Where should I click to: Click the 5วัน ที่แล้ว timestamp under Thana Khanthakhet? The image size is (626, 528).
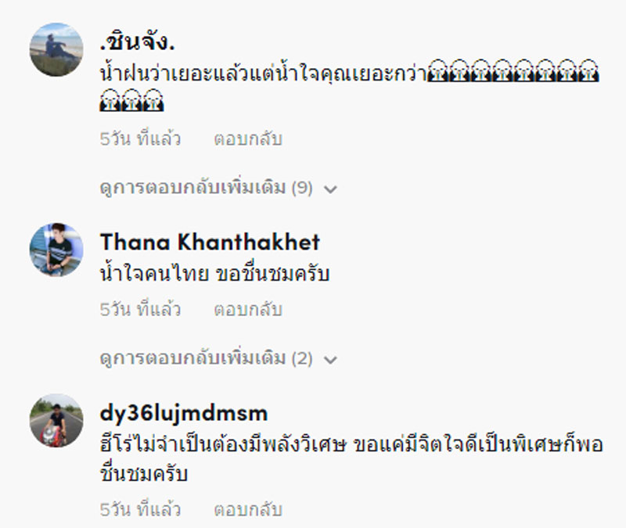point(140,309)
